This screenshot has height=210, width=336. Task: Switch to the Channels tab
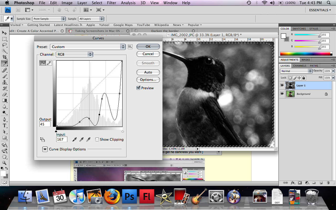300,66
